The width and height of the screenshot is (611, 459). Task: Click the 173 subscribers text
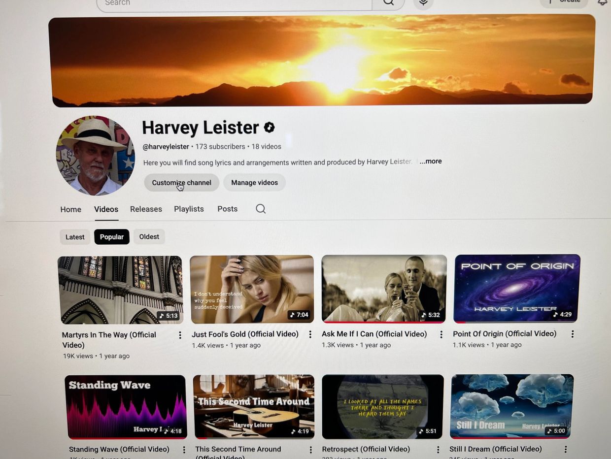[x=220, y=147]
